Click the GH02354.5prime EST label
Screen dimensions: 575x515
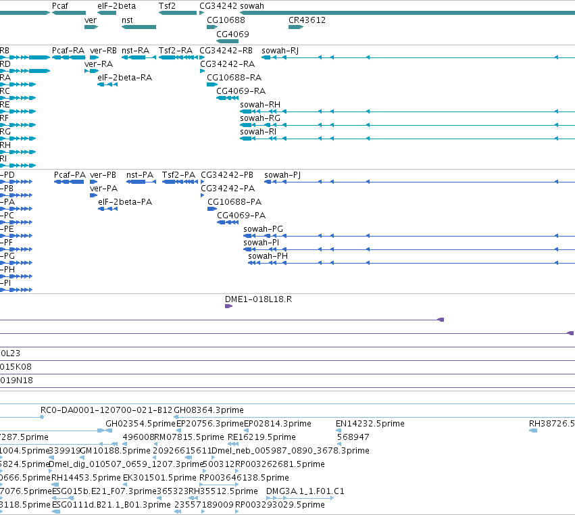click(x=141, y=423)
